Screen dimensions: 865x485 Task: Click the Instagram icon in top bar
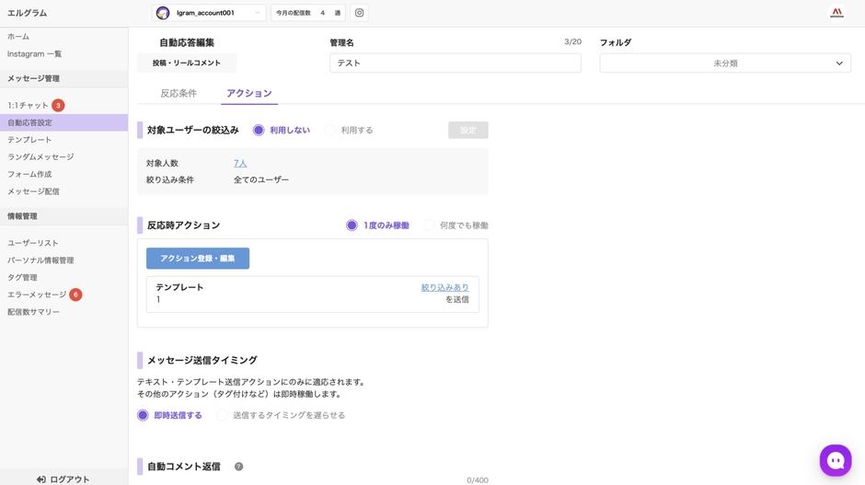(359, 13)
